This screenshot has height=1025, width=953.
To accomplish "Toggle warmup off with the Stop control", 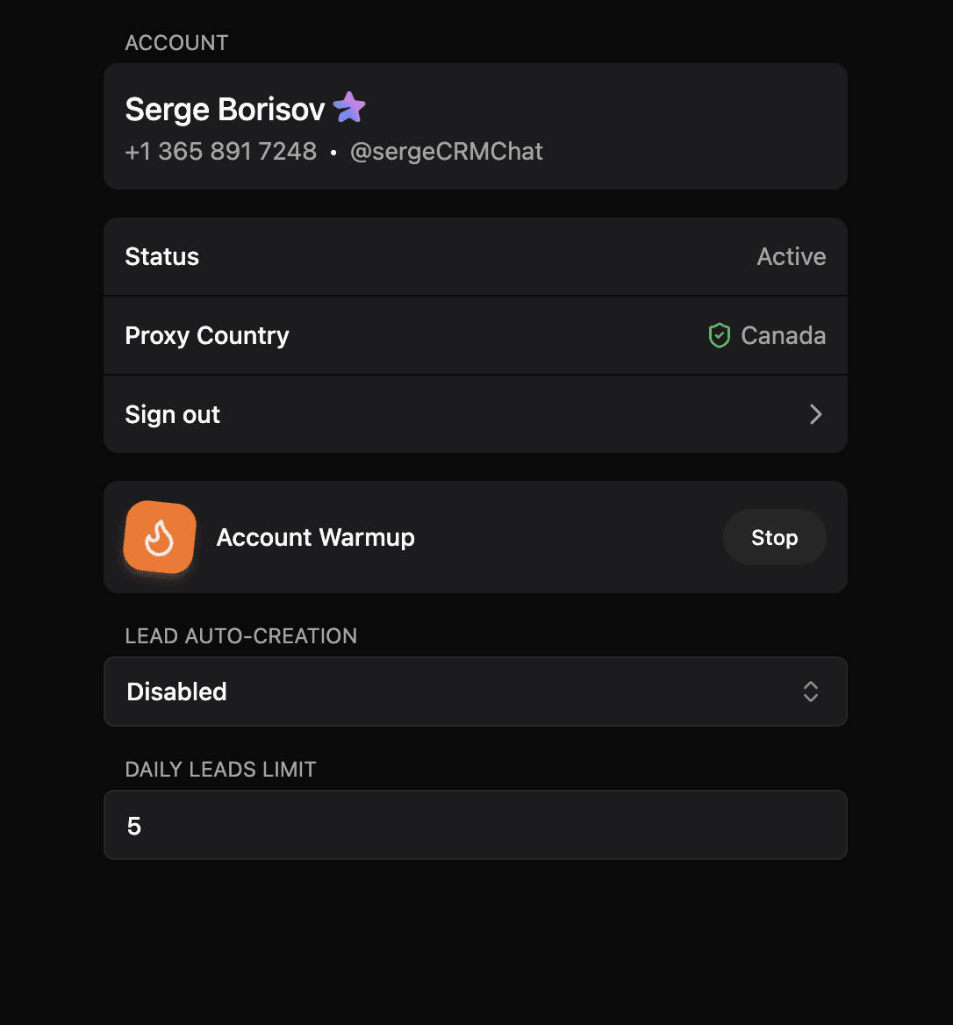I will click(x=774, y=536).
